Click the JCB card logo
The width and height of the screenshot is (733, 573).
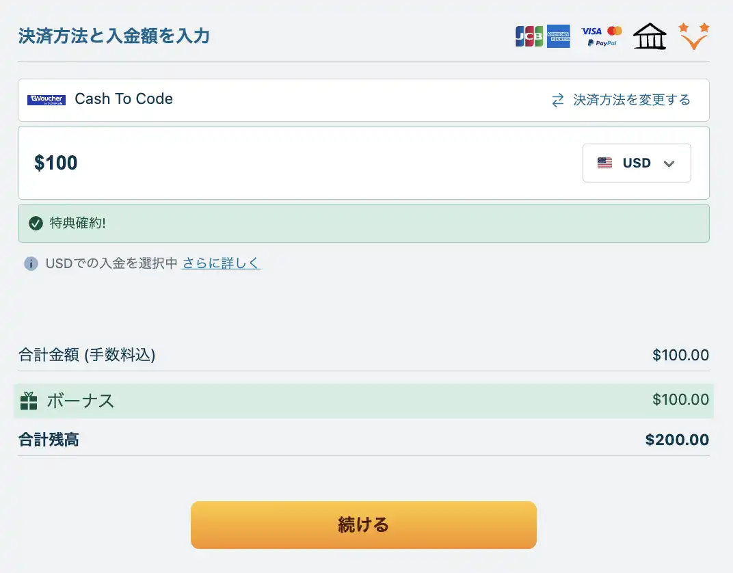529,36
